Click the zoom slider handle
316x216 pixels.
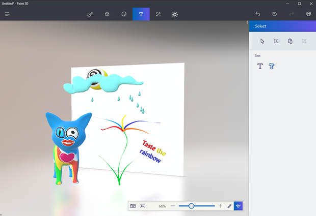click(191, 206)
